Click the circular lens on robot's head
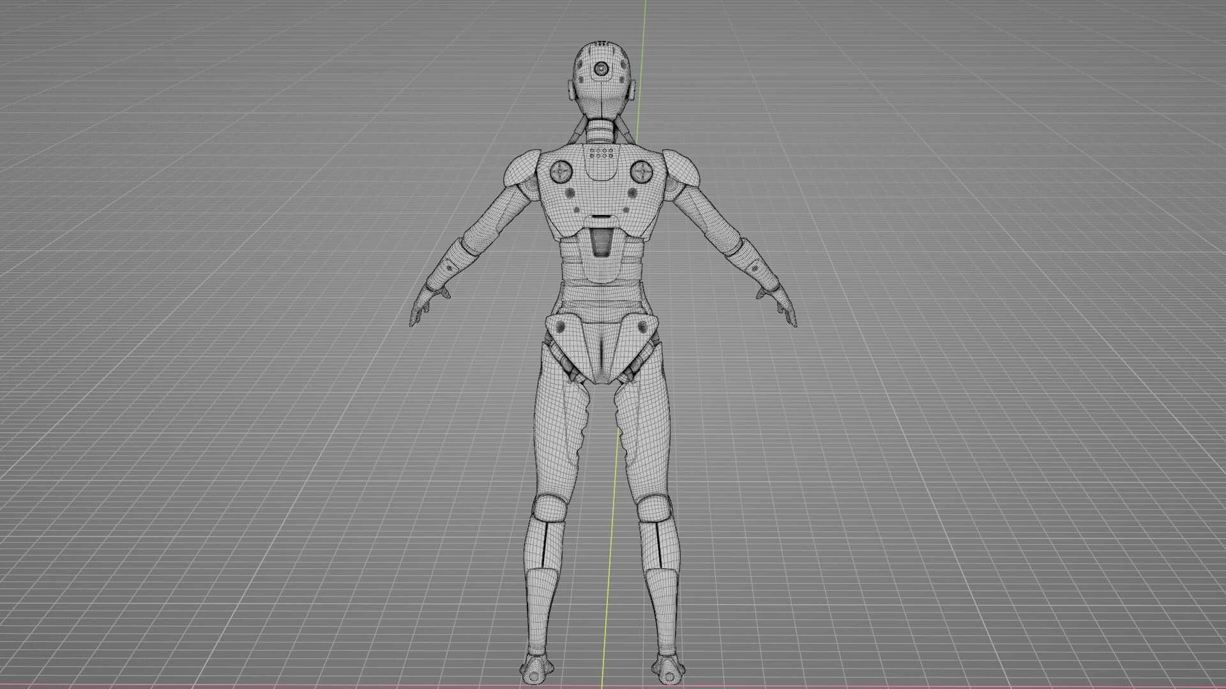The height and width of the screenshot is (689, 1226). pyautogui.click(x=600, y=68)
